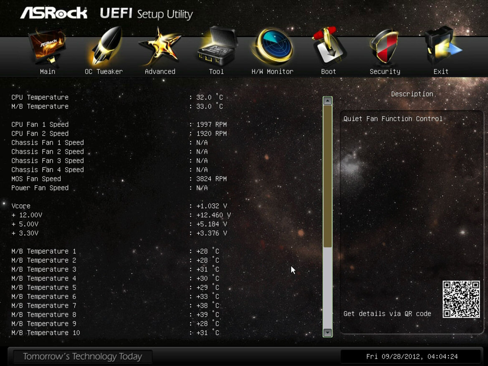The height and width of the screenshot is (366, 488).
Task: Click the grey scrollbar track below the thumb
Action: coord(327,288)
